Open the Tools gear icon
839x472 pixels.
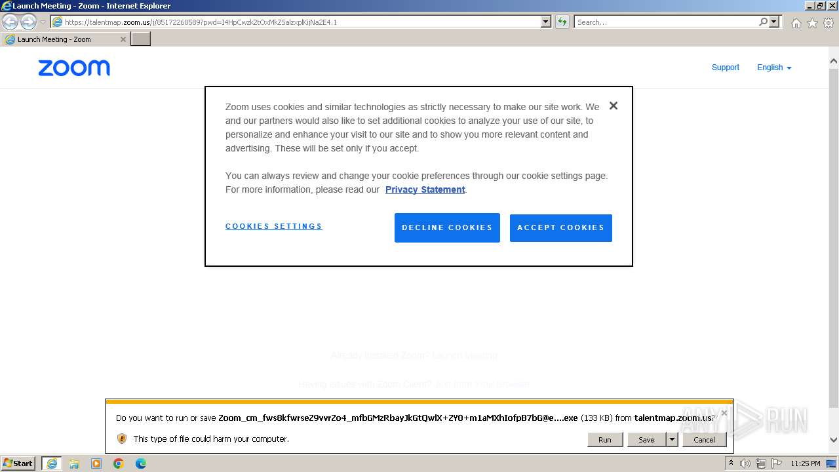[x=828, y=23]
